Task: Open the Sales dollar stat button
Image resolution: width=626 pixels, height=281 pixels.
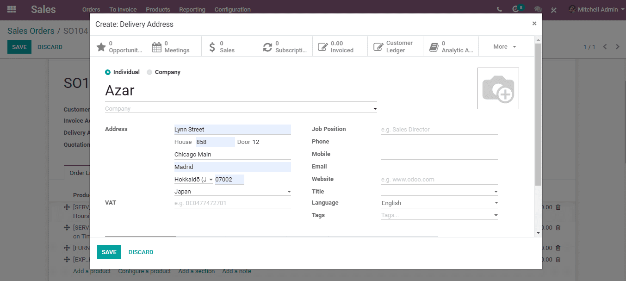Action: click(x=229, y=46)
